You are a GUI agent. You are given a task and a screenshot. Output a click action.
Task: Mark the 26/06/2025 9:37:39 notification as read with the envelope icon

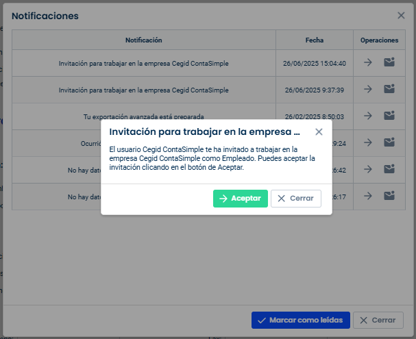(389, 89)
